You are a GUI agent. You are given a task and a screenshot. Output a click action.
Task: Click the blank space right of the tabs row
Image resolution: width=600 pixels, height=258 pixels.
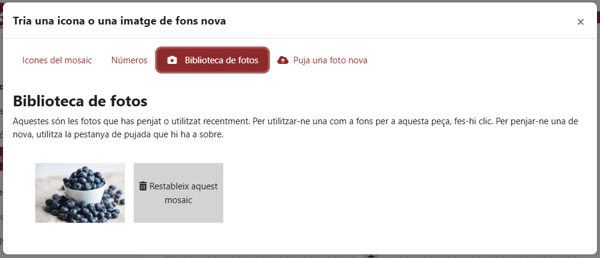coord(478,60)
